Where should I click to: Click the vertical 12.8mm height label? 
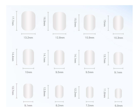(44, 92)
